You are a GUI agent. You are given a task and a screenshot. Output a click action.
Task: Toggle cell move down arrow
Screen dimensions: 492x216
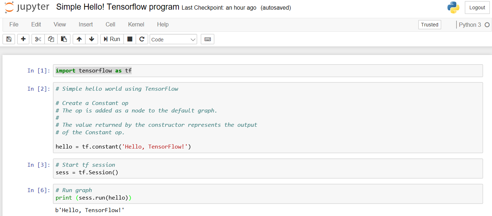pyautogui.click(x=92, y=39)
